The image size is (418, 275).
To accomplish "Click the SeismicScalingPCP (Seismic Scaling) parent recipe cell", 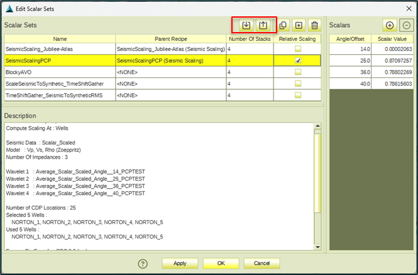I will (x=171, y=60).
